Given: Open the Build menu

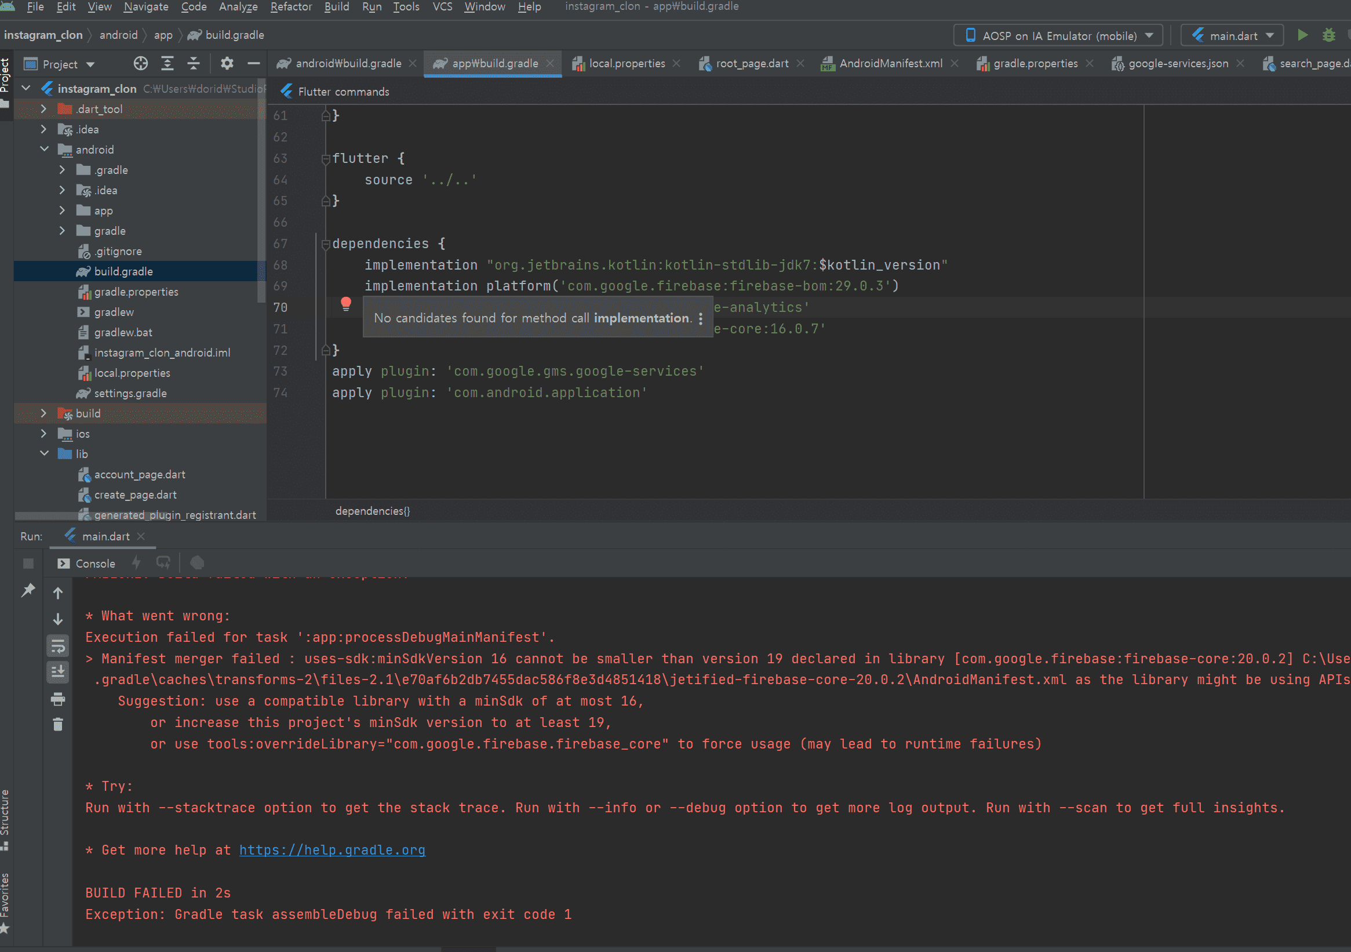Looking at the screenshot, I should (x=337, y=6).
